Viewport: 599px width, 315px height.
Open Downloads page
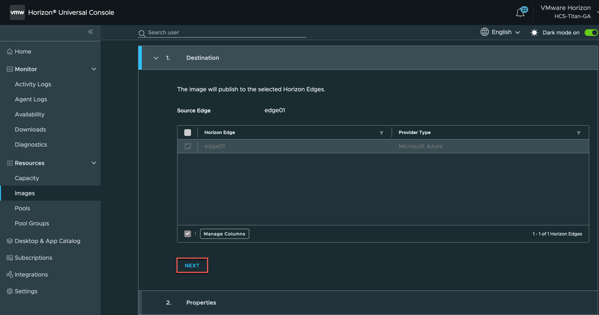30,130
